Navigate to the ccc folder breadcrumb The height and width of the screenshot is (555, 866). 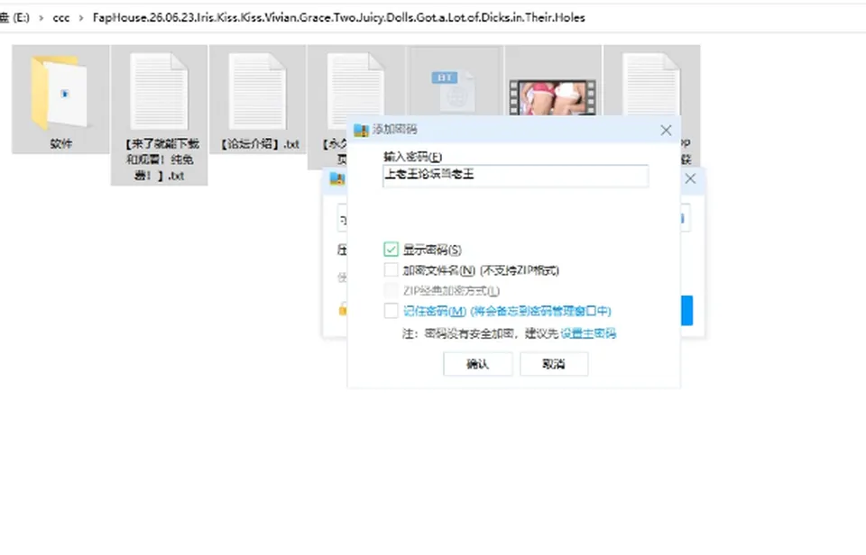(61, 18)
